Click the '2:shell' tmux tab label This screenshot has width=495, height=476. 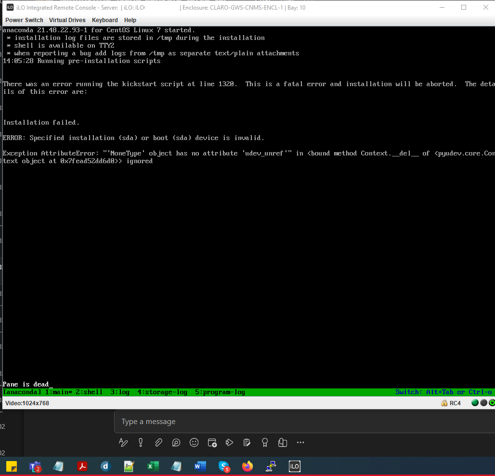(90, 392)
